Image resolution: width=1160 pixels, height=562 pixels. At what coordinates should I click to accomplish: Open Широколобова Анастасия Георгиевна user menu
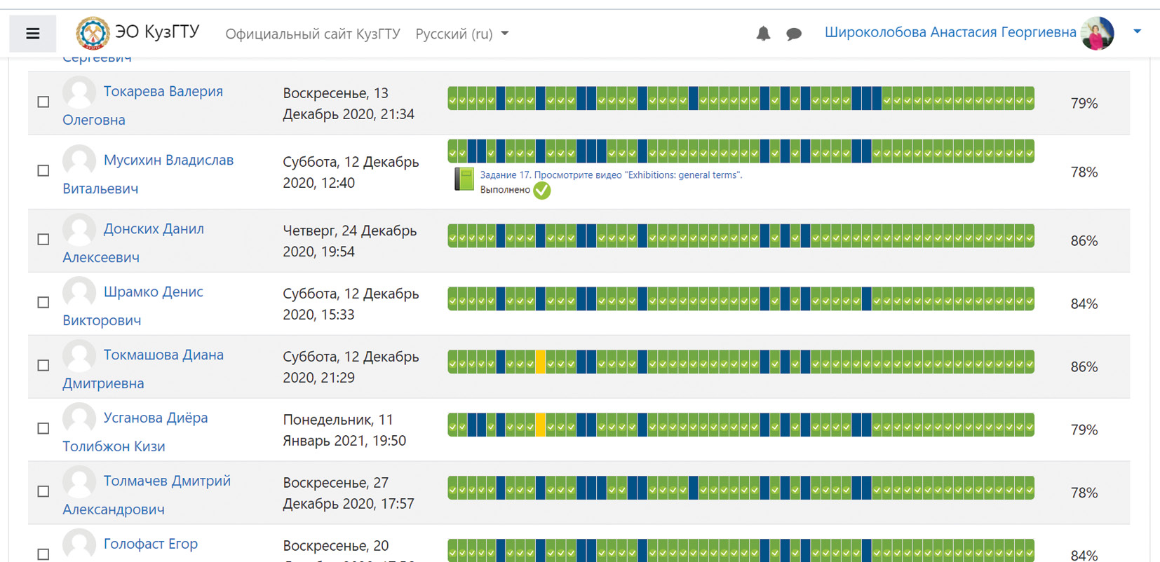pyautogui.click(x=950, y=32)
